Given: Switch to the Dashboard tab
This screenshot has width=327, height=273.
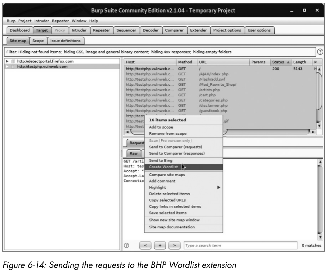Looking at the screenshot, I should pos(20,30).
